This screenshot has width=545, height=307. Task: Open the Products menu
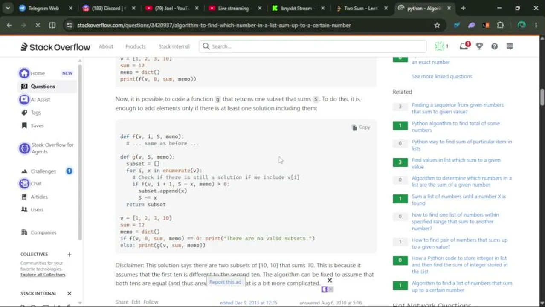pos(136,47)
